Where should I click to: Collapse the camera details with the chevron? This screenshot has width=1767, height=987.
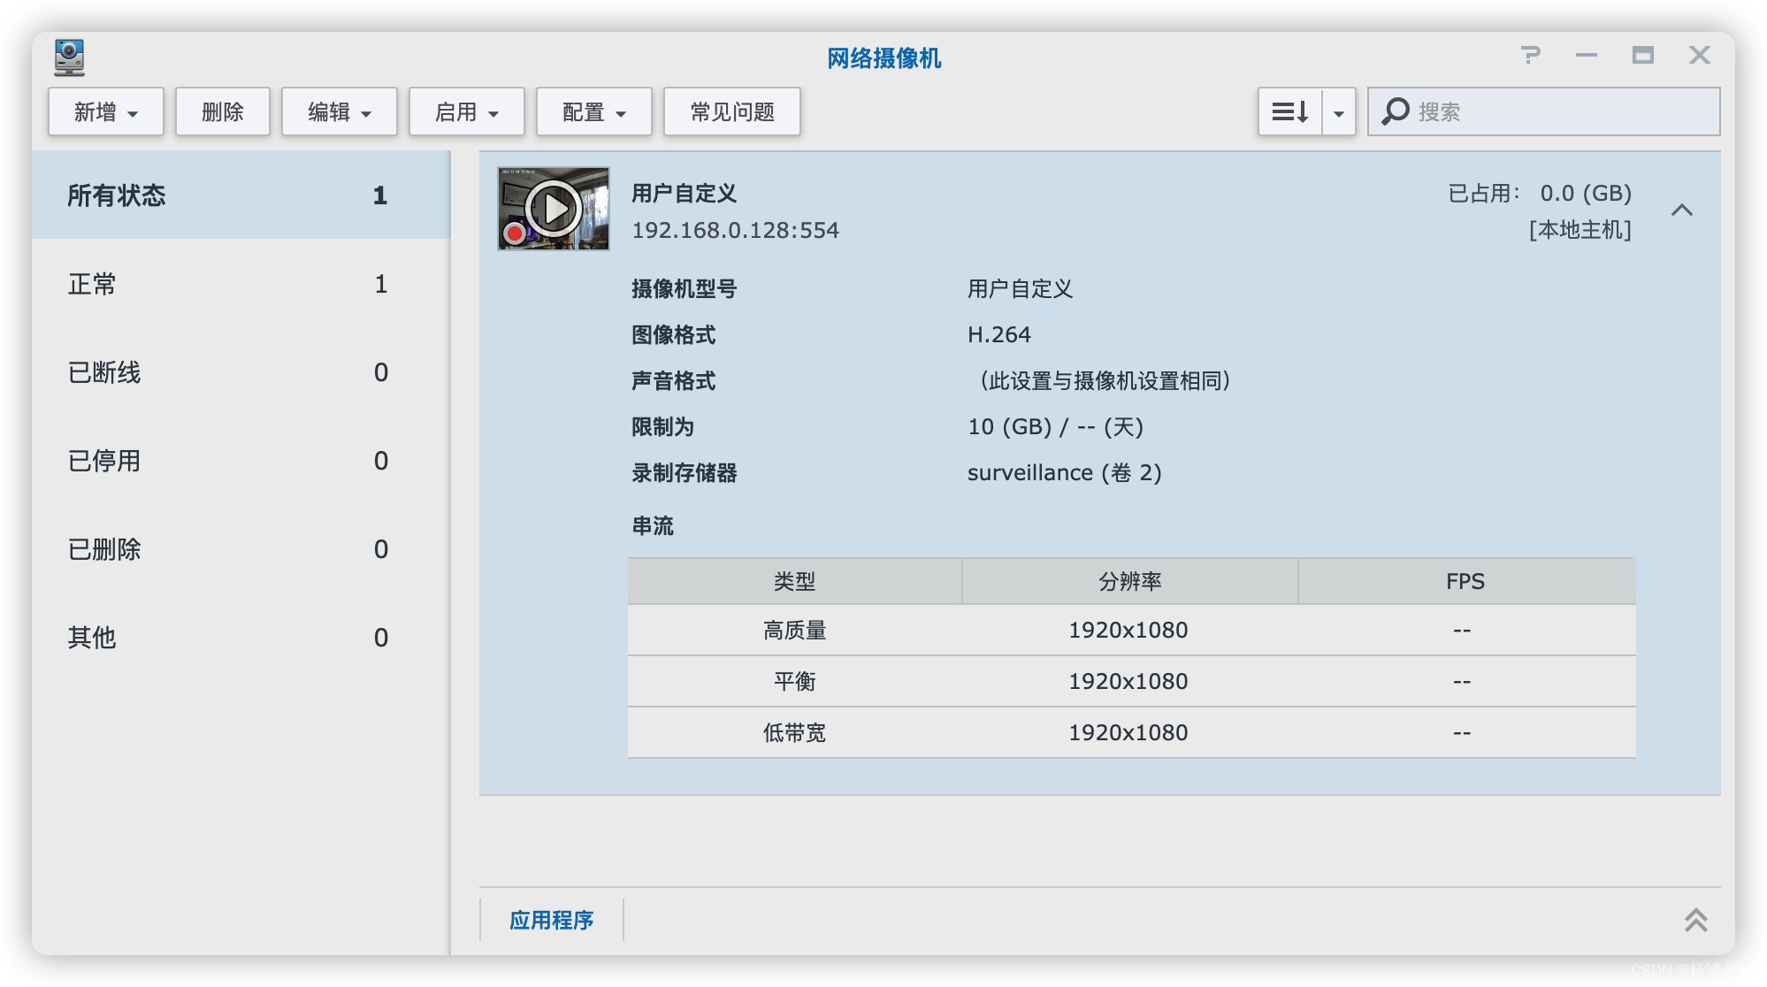tap(1684, 210)
